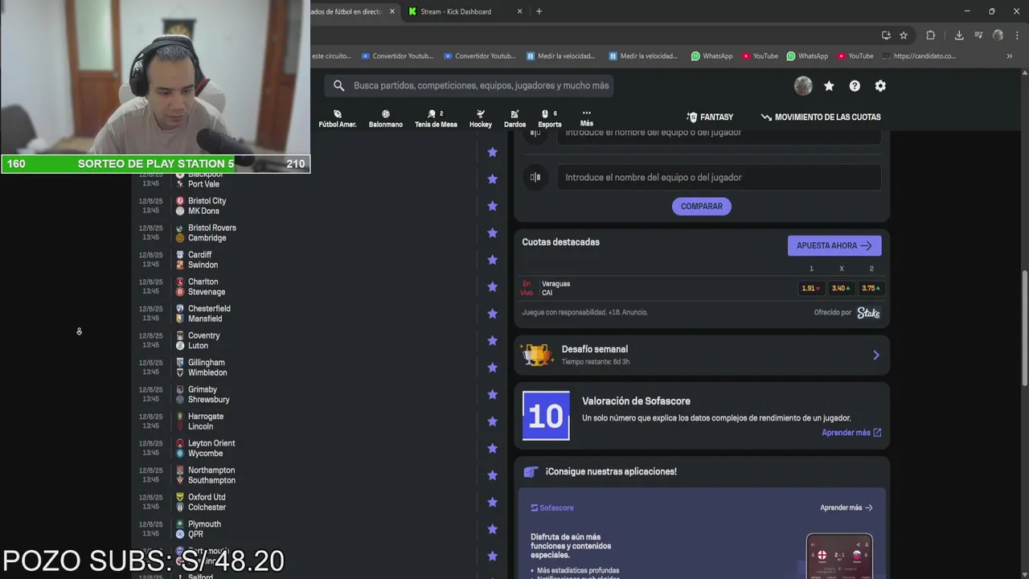
Task: Open the Sofascore settings gear icon
Action: coord(880,86)
